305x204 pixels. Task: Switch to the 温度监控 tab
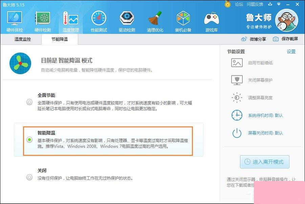click(23, 39)
